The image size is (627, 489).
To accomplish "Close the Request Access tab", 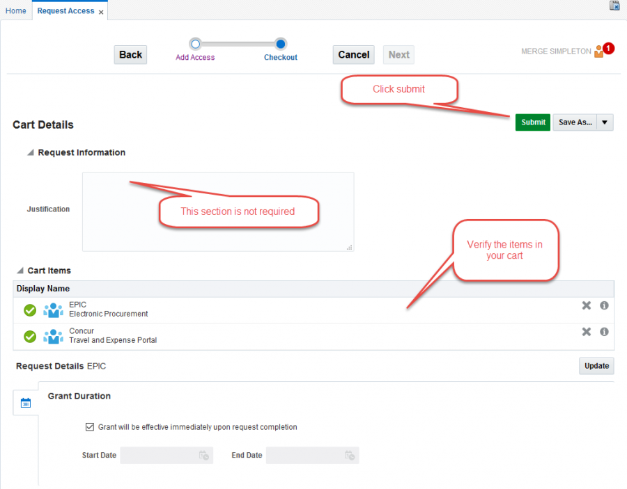I will (101, 12).
